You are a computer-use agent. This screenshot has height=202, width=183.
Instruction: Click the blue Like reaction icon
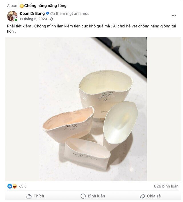[x=10, y=186]
